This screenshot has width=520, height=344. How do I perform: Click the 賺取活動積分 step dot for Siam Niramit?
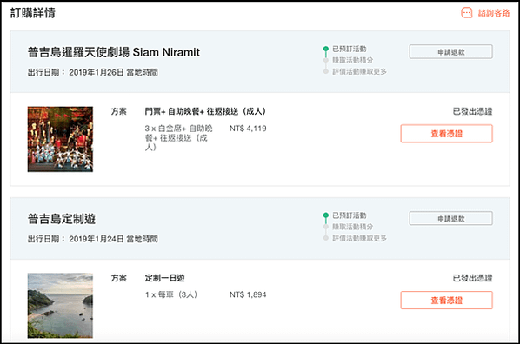coord(326,60)
